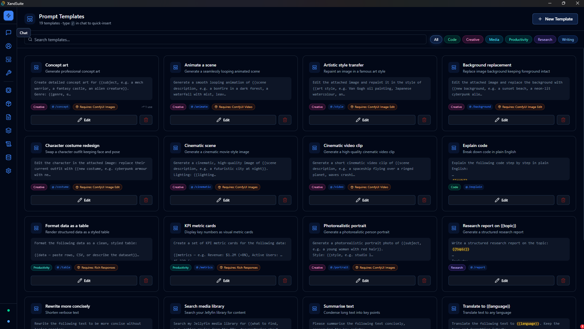Click the XandSuite lightning bolt logo
The height and width of the screenshot is (329, 584).
tap(8, 16)
